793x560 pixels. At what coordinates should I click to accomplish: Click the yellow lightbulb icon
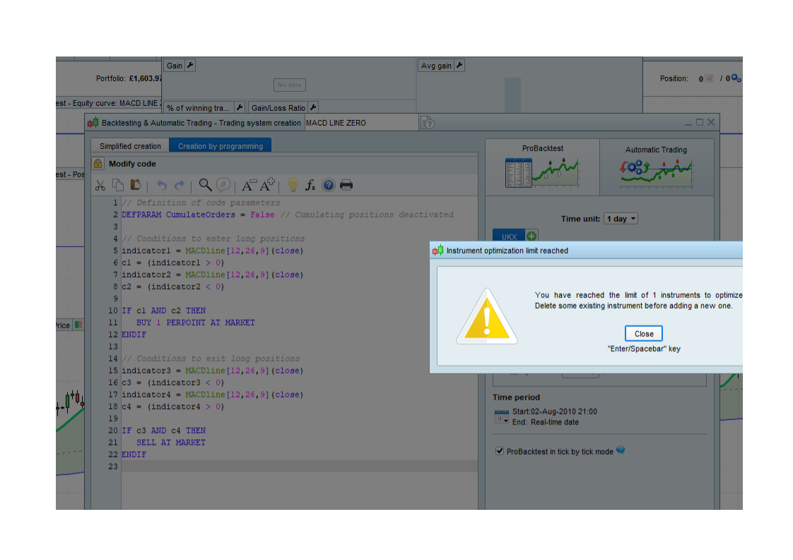point(293,185)
